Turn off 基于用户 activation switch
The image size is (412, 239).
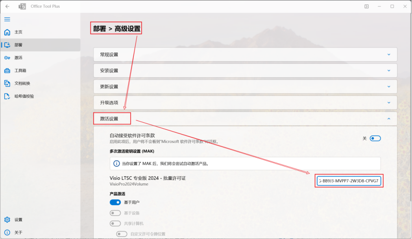[x=115, y=203]
